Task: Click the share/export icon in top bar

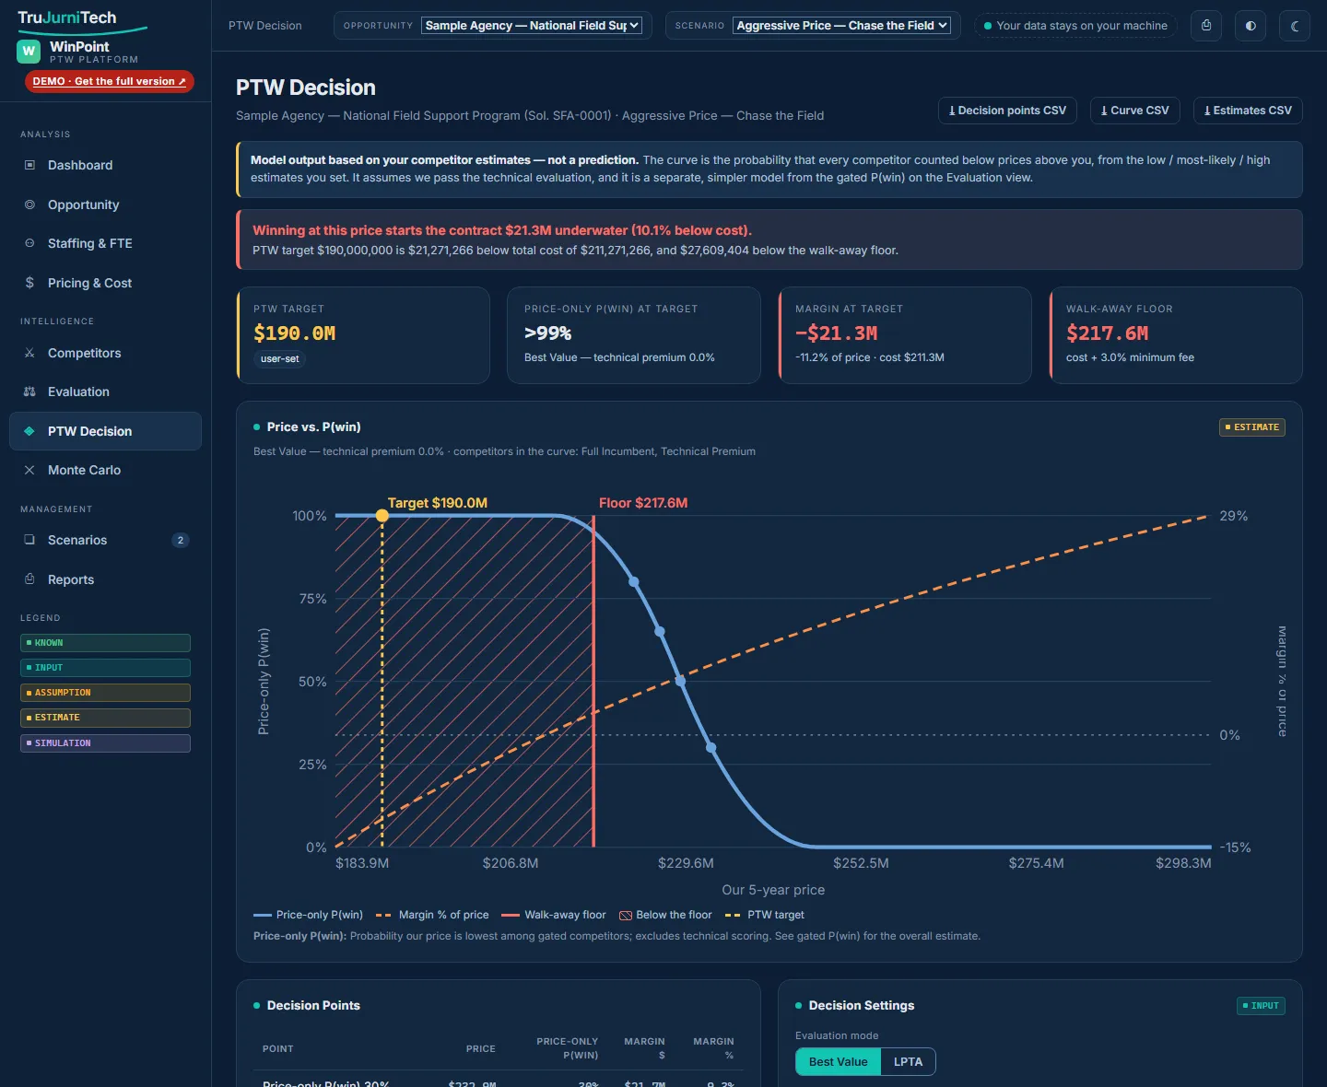Action: tap(1206, 26)
